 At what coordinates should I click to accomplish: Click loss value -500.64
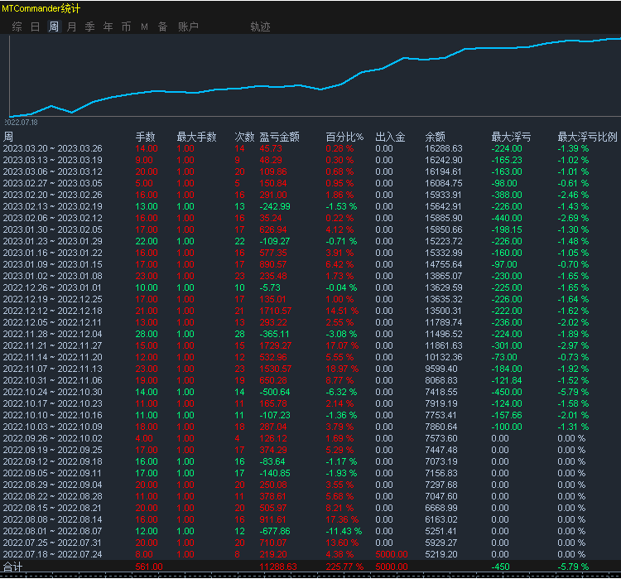275,392
